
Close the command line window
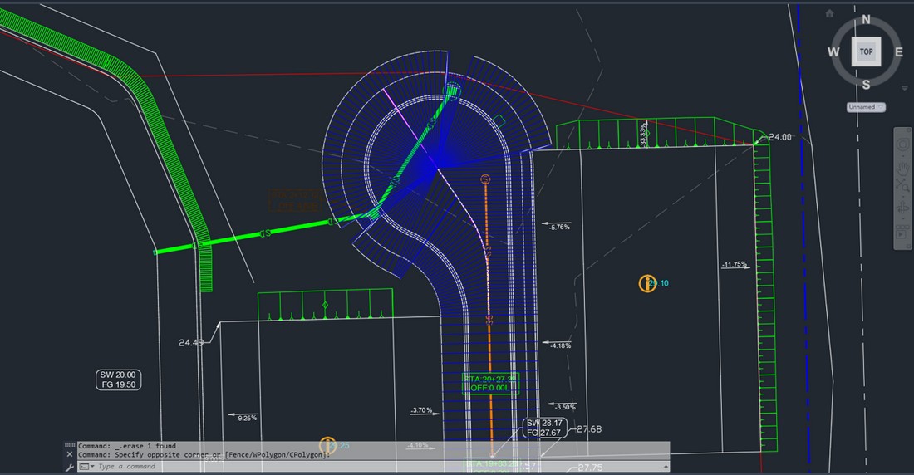point(69,454)
